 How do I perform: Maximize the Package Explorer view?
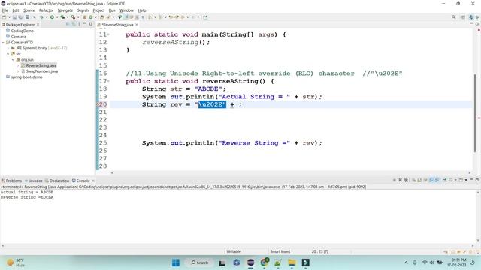point(90,24)
